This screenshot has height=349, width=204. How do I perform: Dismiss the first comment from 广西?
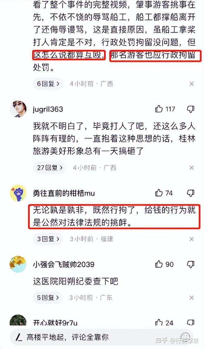click(192, 84)
